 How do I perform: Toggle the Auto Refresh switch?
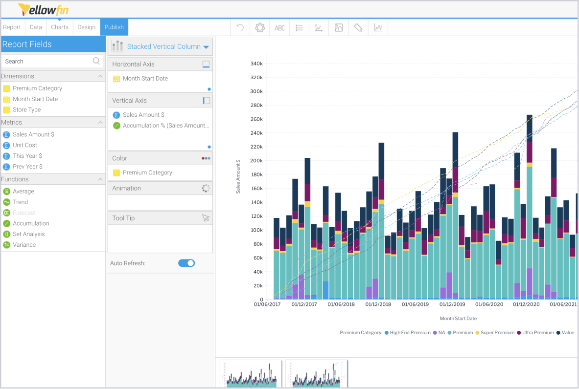click(x=186, y=263)
